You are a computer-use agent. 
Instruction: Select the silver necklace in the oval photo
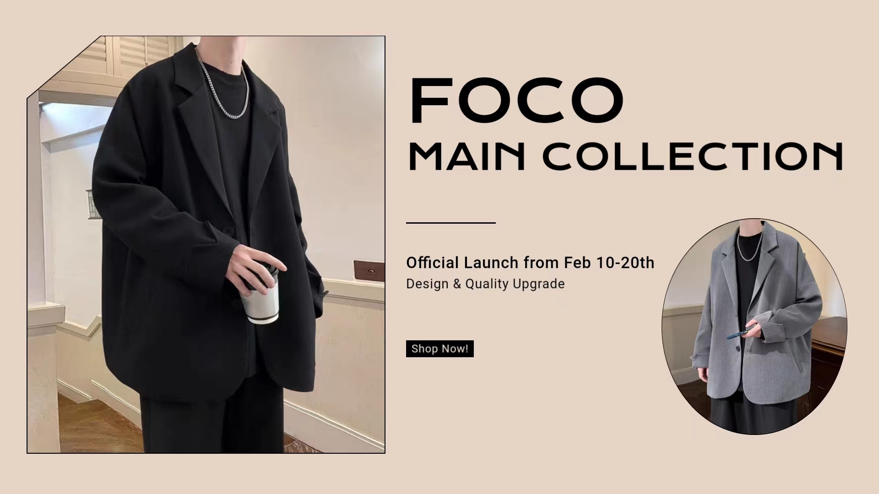(x=750, y=245)
